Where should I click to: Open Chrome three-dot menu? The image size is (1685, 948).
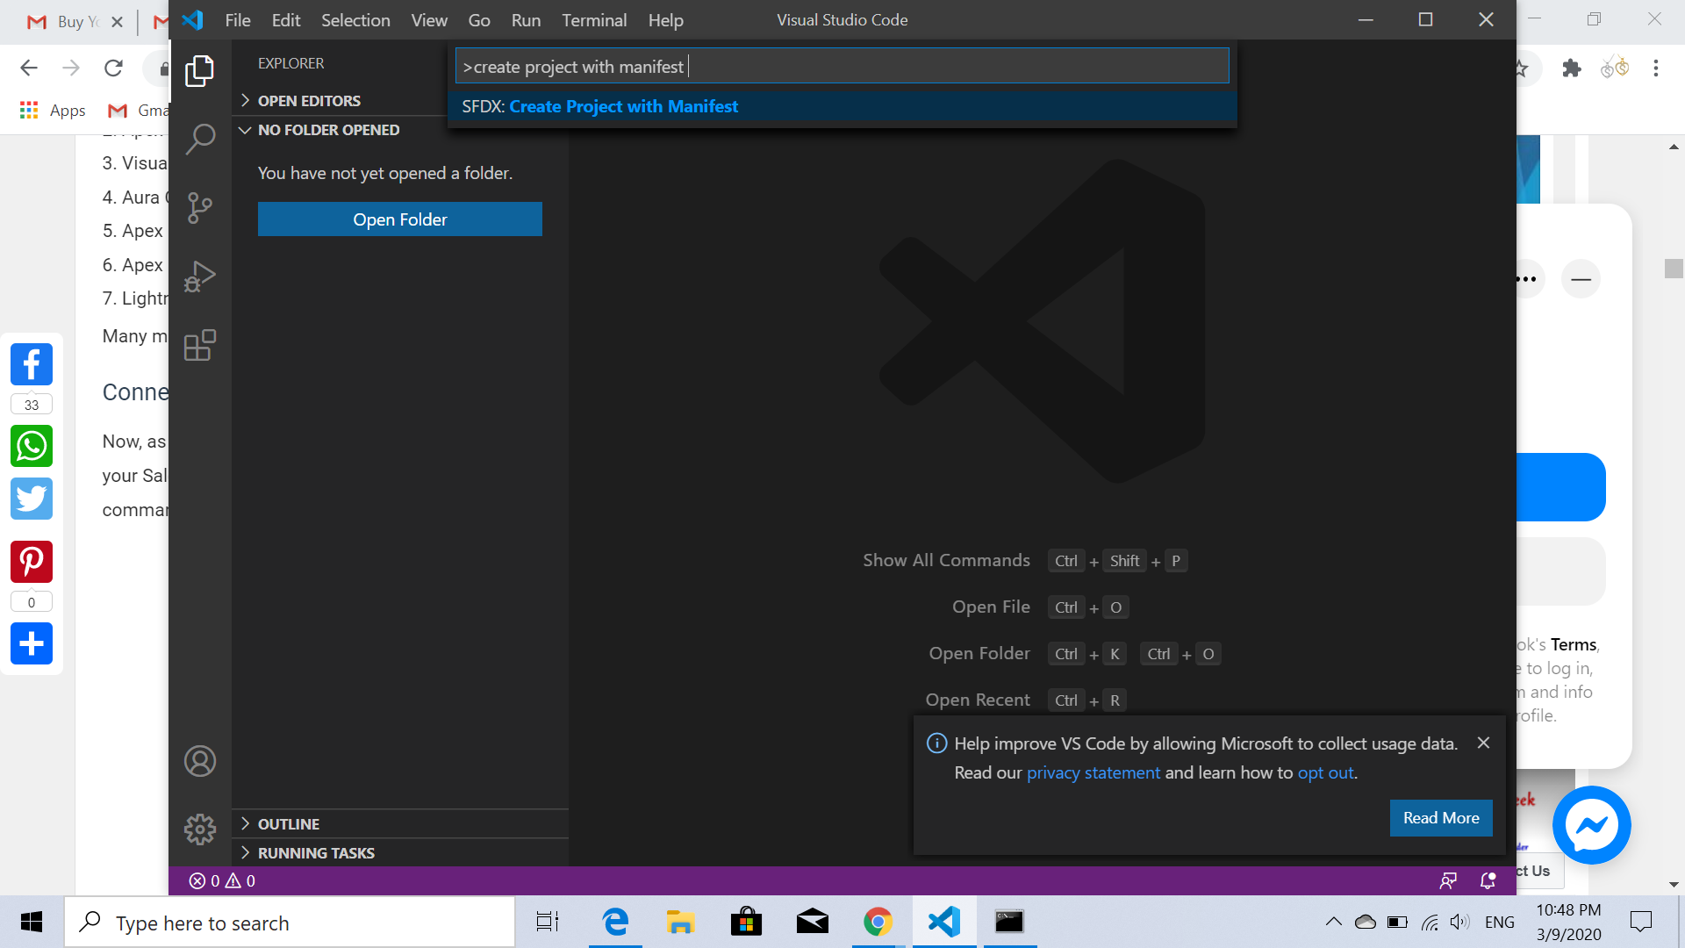point(1656,68)
